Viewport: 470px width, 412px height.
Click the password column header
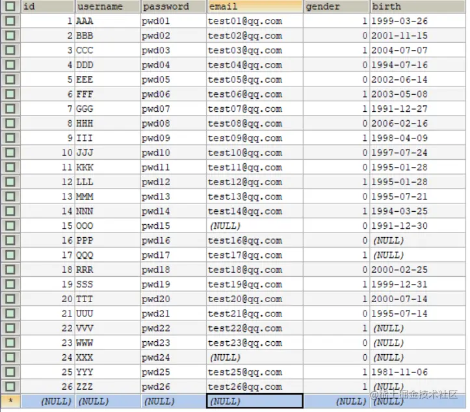point(174,6)
